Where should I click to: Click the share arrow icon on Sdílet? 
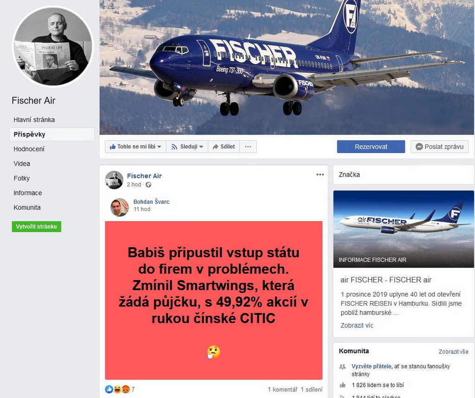(215, 147)
